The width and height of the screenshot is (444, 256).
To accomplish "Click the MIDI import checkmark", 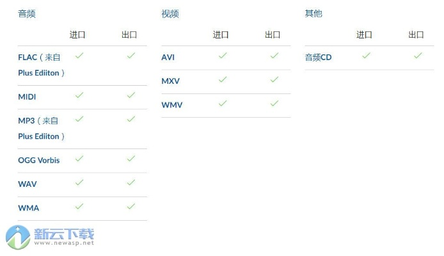I will [x=79, y=95].
